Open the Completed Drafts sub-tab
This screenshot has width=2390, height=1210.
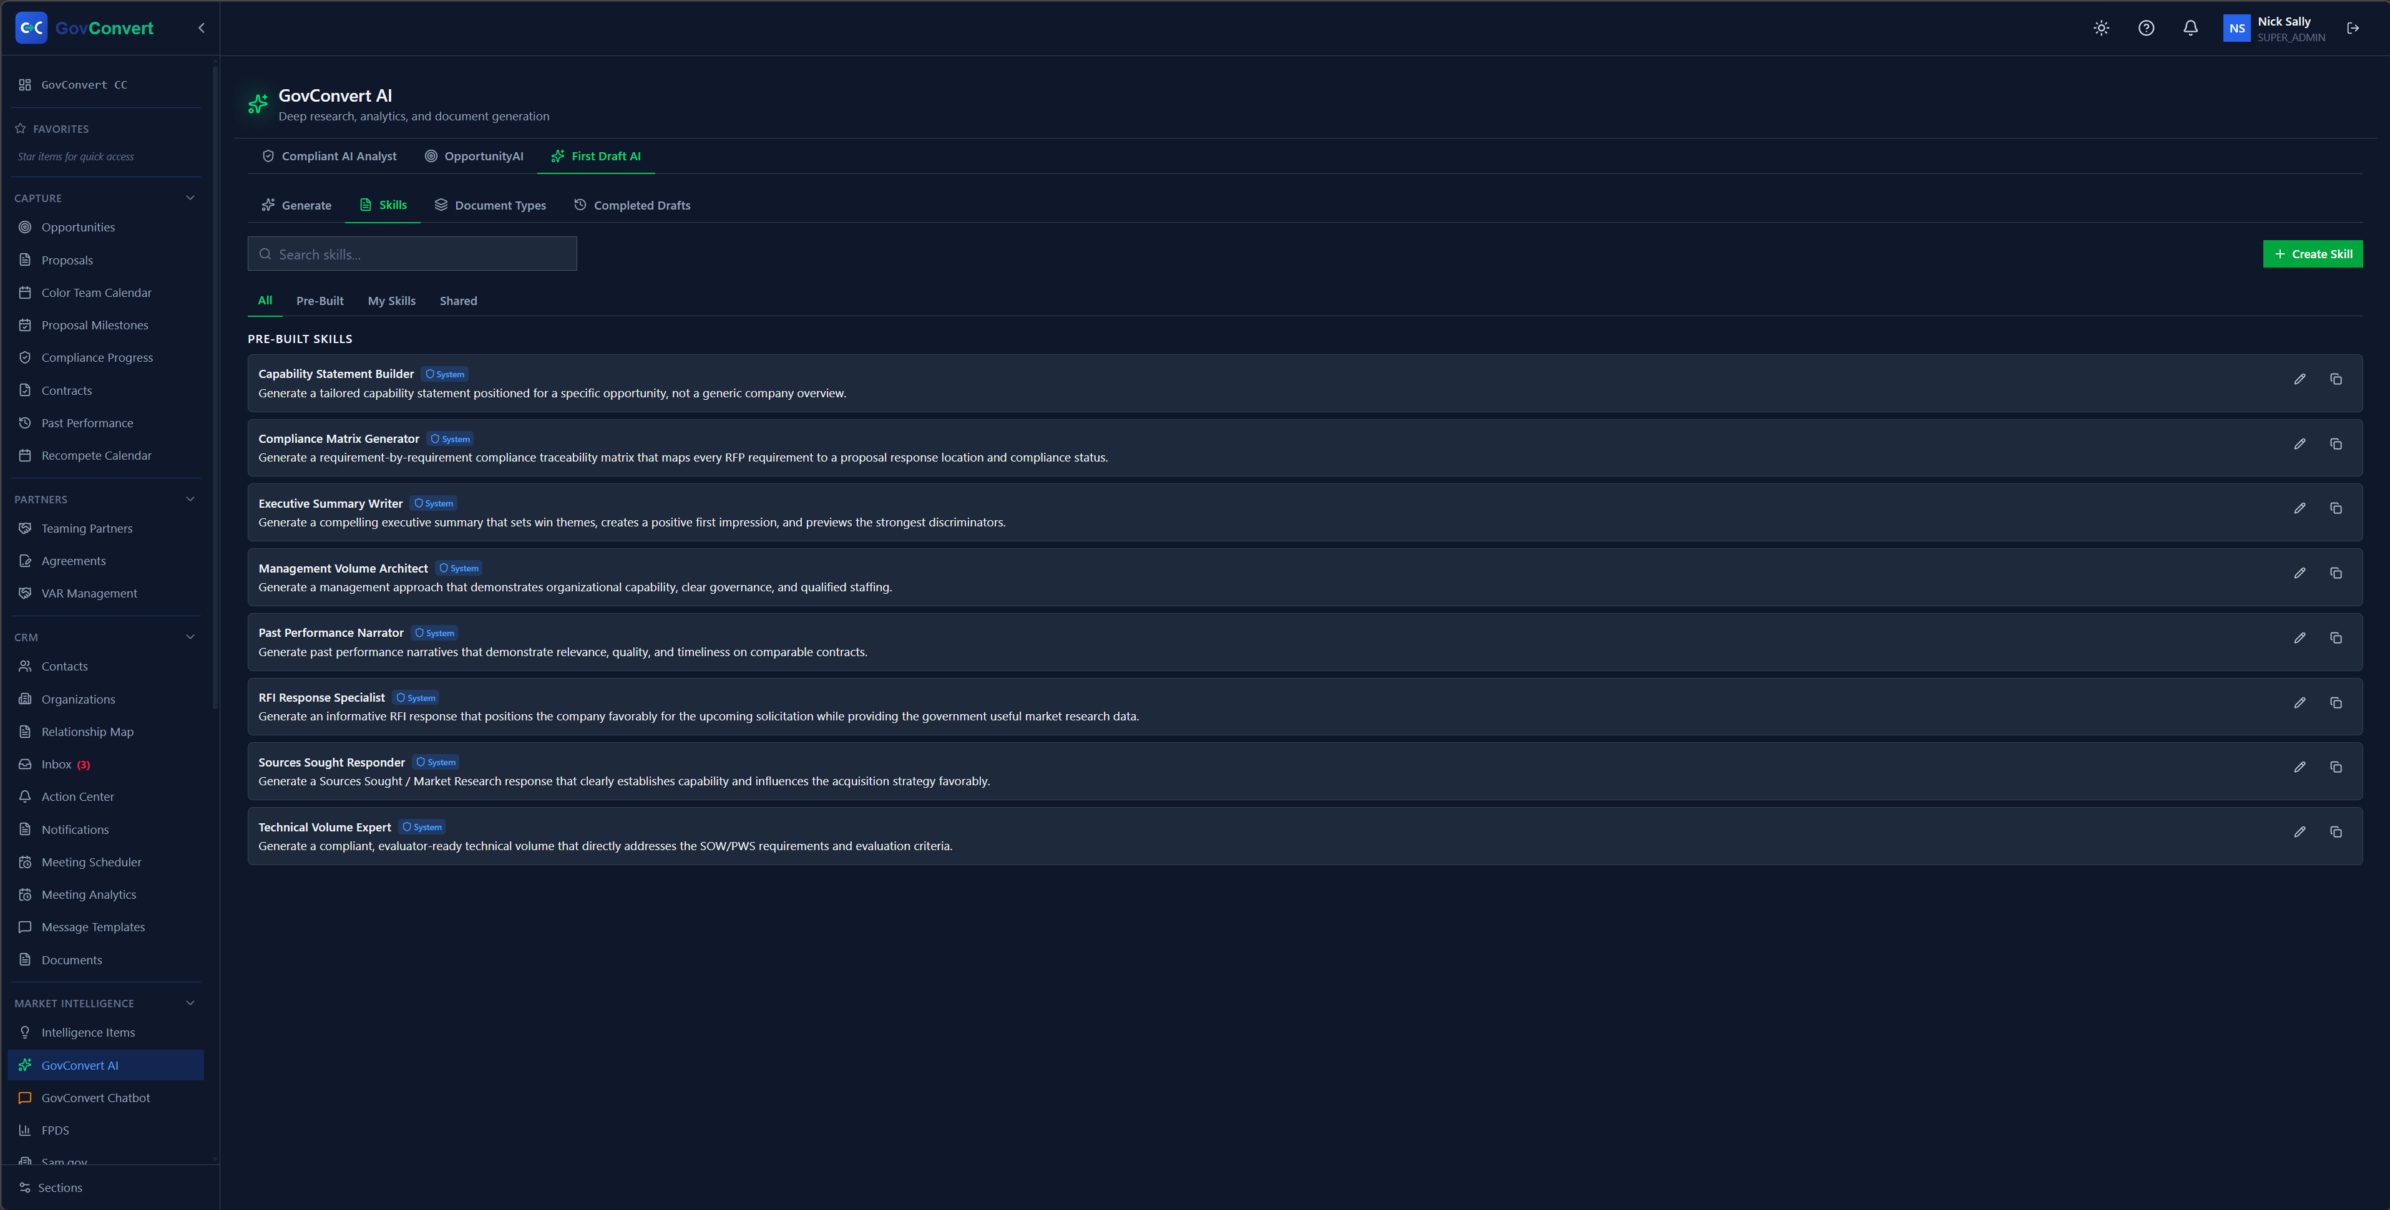click(x=632, y=205)
